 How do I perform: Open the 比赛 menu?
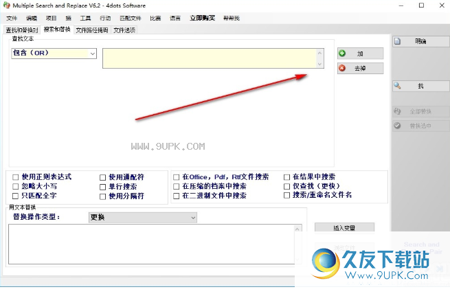coord(155,19)
